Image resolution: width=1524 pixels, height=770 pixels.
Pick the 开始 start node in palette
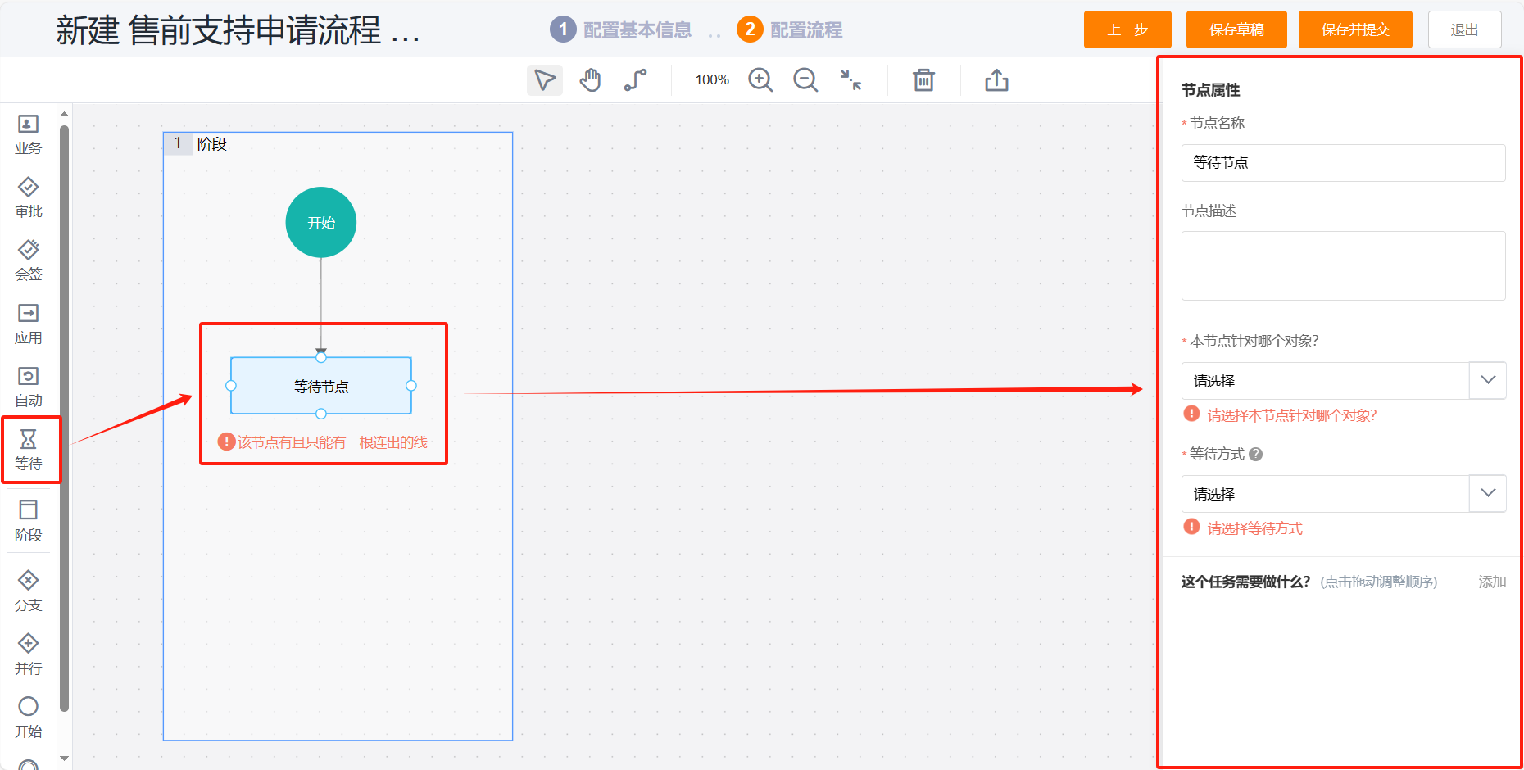29,718
